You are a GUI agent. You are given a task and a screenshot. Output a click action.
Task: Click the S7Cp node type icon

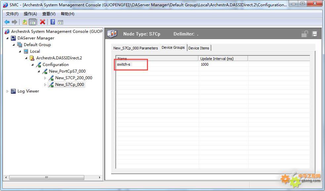point(112,34)
